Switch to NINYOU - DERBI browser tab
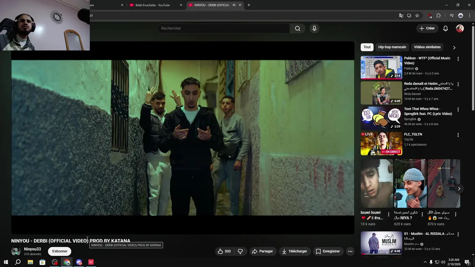The image size is (475, 267). pyautogui.click(x=211, y=5)
